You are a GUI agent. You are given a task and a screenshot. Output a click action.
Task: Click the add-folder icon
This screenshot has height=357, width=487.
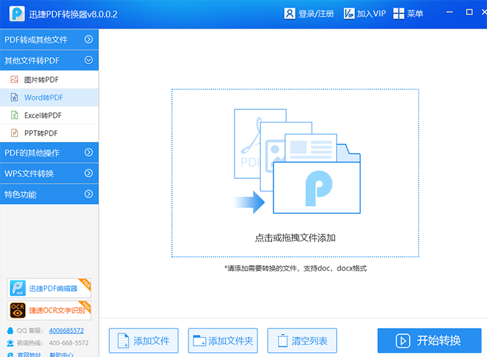pos(200,340)
